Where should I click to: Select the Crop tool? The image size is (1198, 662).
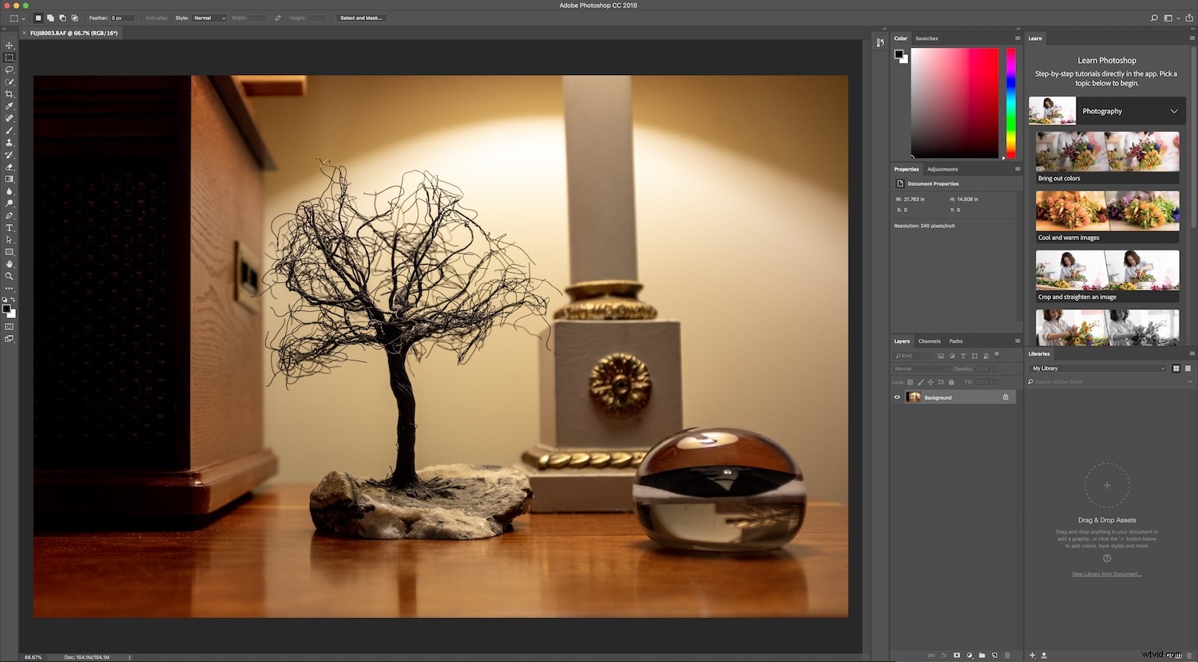tap(10, 93)
